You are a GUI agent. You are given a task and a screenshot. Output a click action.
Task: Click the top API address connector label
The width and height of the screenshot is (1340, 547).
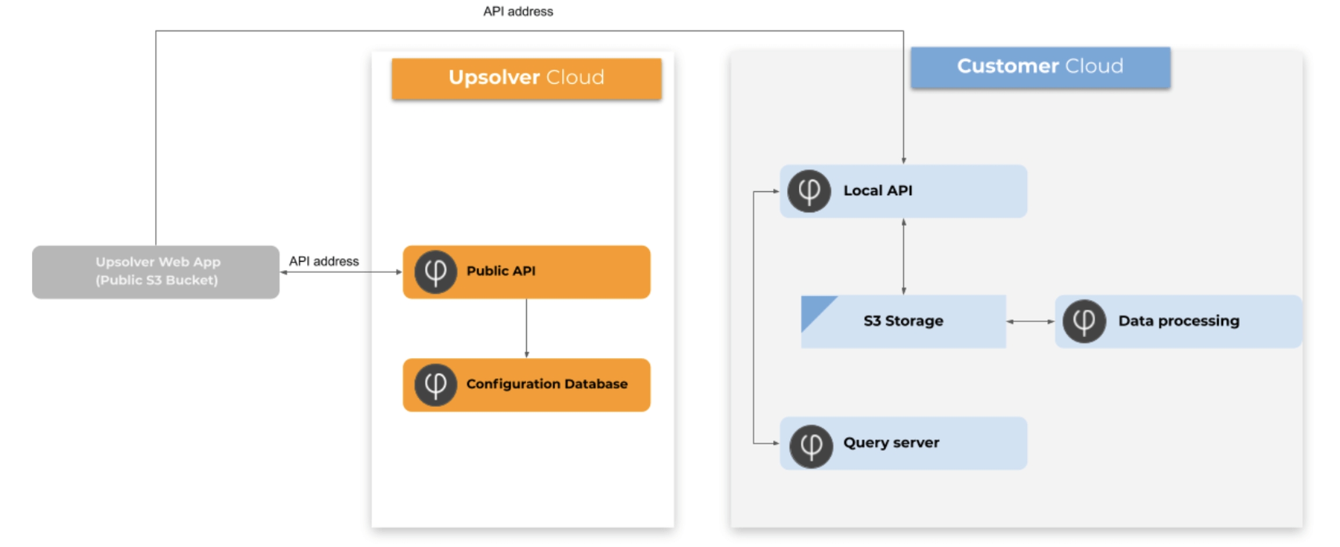click(518, 12)
